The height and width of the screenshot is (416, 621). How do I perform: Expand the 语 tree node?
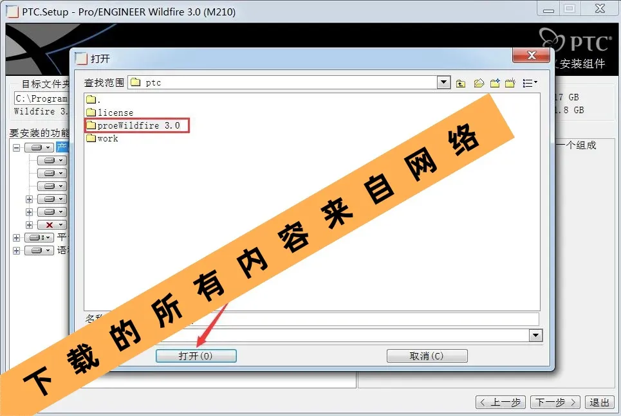point(16,251)
